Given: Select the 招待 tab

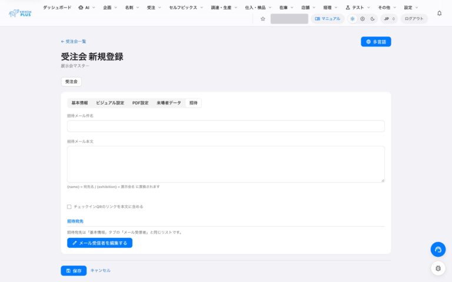Looking at the screenshot, I should (194, 103).
